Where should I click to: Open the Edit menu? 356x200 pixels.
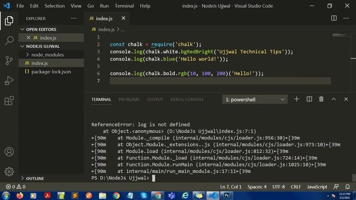click(x=34, y=6)
